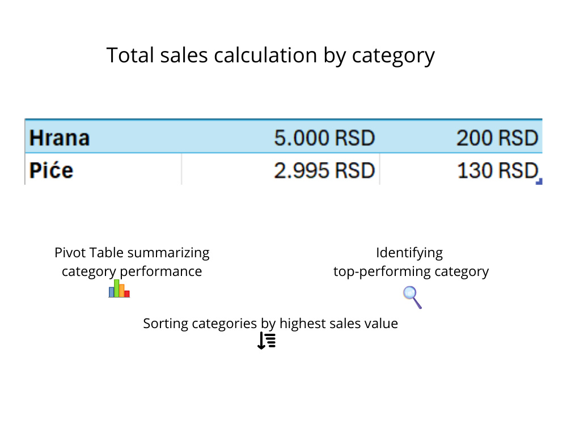Image resolution: width=567 pixels, height=425 pixels.
Task: Click the sort descending arrow icon
Action: point(266,341)
